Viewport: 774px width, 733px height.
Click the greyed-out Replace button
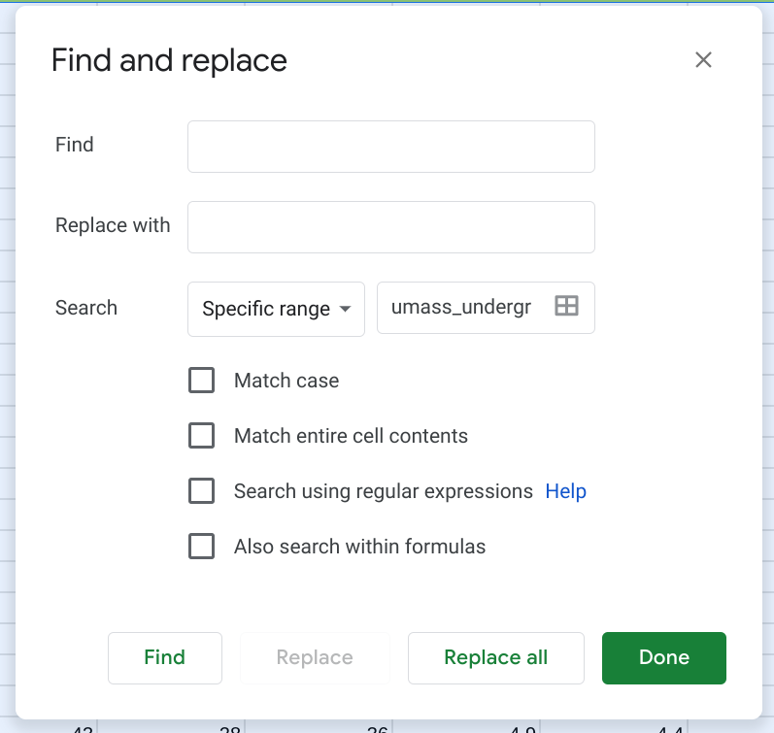click(314, 657)
